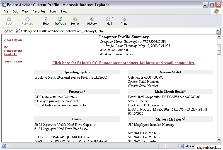Click the 'Slot J6F1 has 256 MB' line
Image resolution: width=223 pixels, height=150 pixels.
point(144,133)
